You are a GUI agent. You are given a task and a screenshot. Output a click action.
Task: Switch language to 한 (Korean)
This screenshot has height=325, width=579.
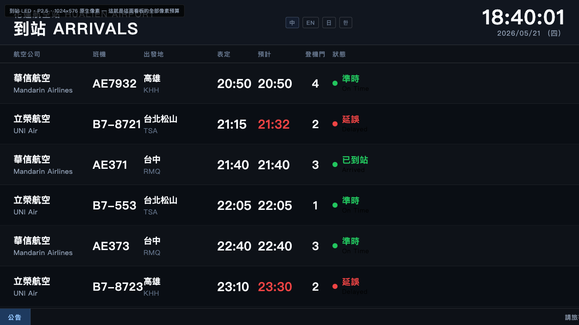click(346, 23)
